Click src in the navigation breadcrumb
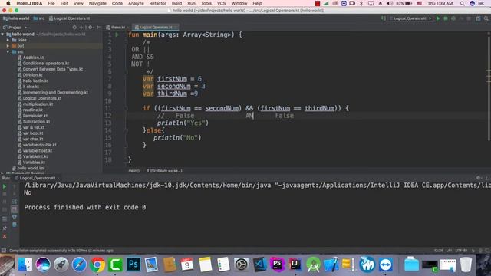491x276 pixels. [39, 18]
